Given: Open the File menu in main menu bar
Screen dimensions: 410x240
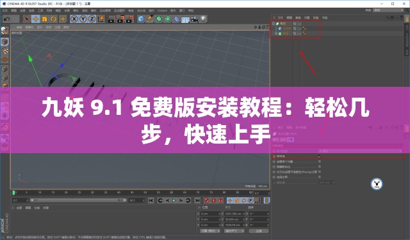Looking at the screenshot, I should (5, 11).
